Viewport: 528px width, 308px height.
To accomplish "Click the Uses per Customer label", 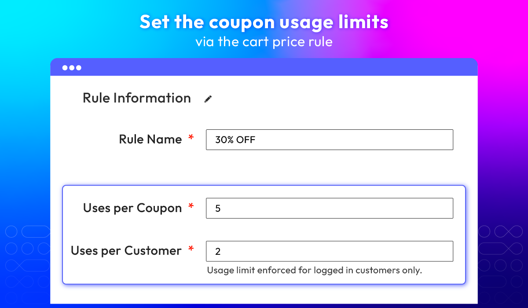I will [126, 251].
